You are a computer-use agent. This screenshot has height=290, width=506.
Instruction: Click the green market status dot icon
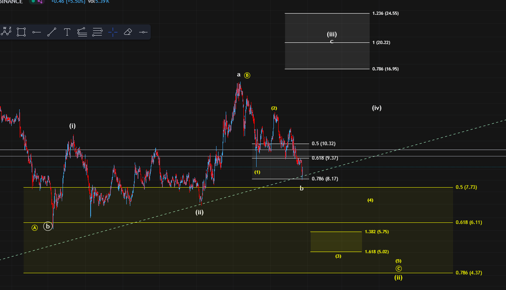pyautogui.click(x=33, y=1)
